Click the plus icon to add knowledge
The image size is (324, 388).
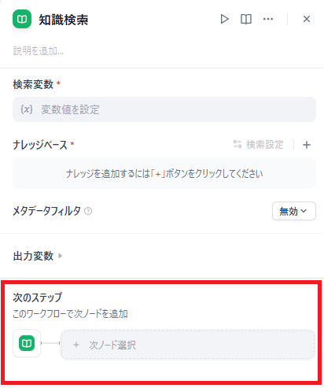click(x=307, y=145)
